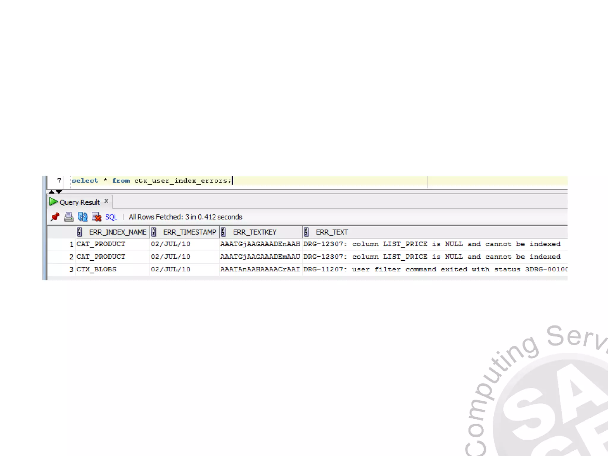This screenshot has height=456, width=608.
Task: Expand pane using the down arrow splitter
Action: pos(59,192)
